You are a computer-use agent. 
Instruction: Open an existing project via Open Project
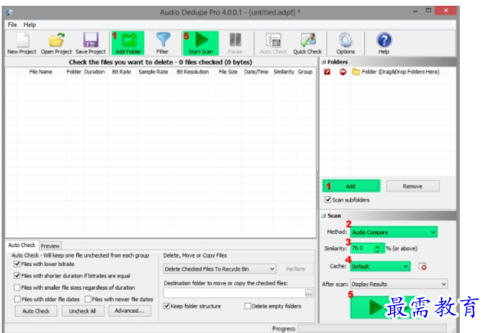pos(56,43)
